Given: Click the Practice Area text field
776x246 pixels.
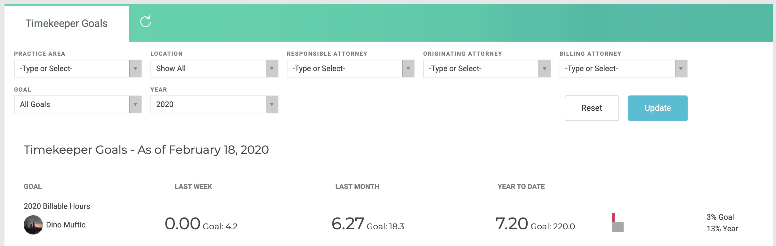Looking at the screenshot, I should (72, 69).
